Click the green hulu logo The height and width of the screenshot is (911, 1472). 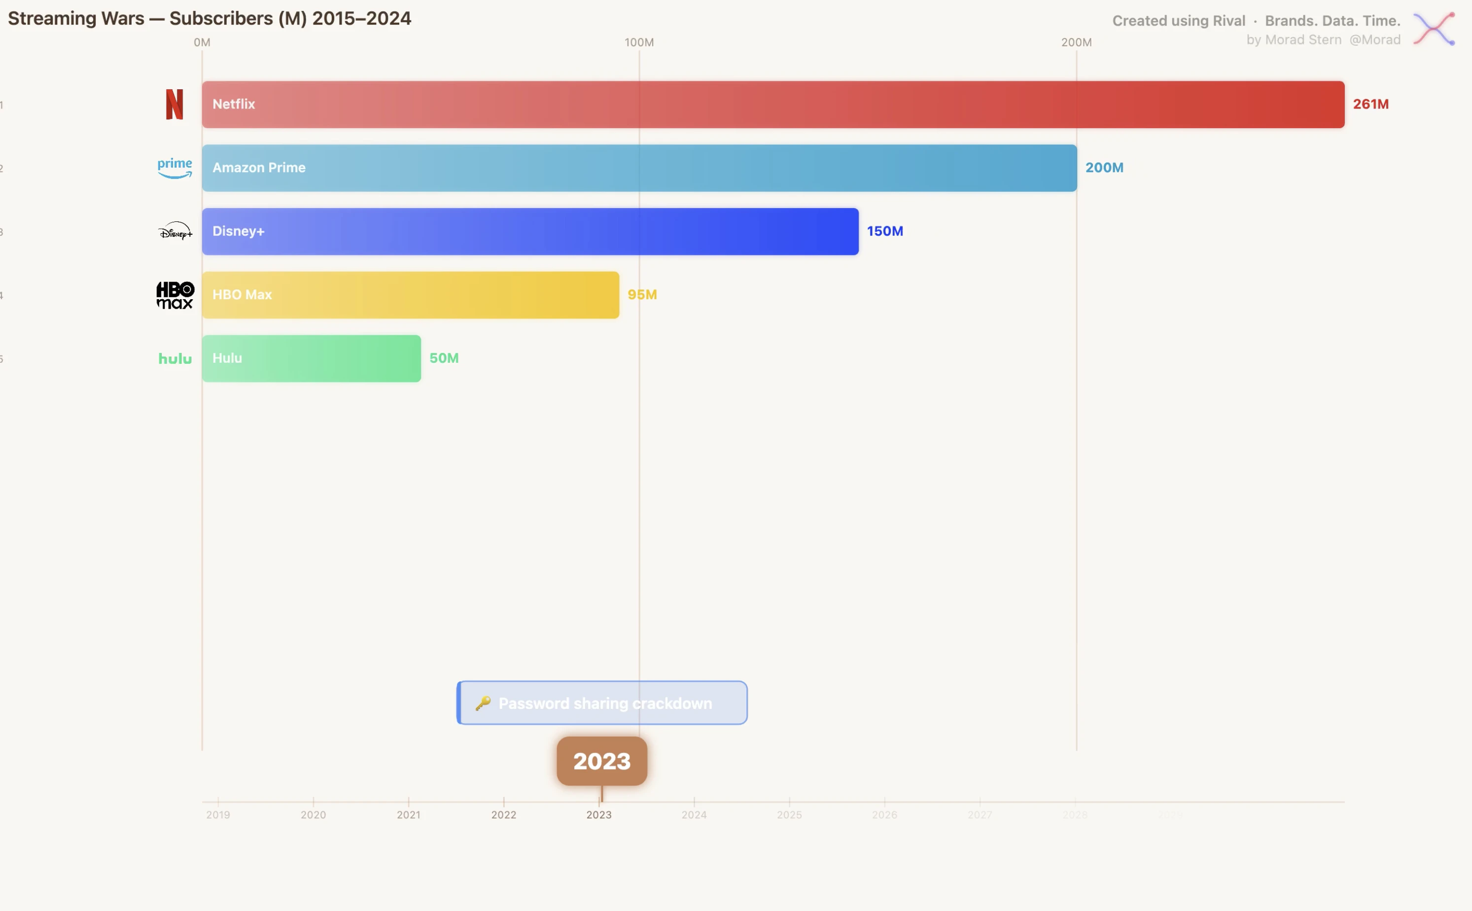point(175,358)
